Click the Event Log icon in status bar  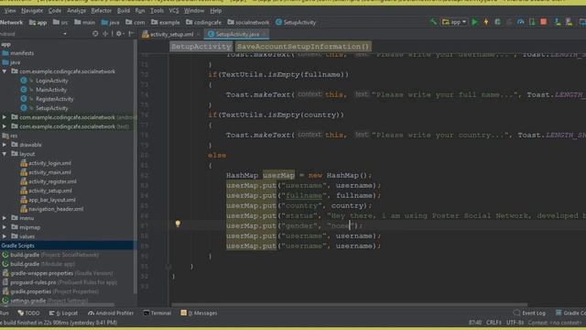516,313
